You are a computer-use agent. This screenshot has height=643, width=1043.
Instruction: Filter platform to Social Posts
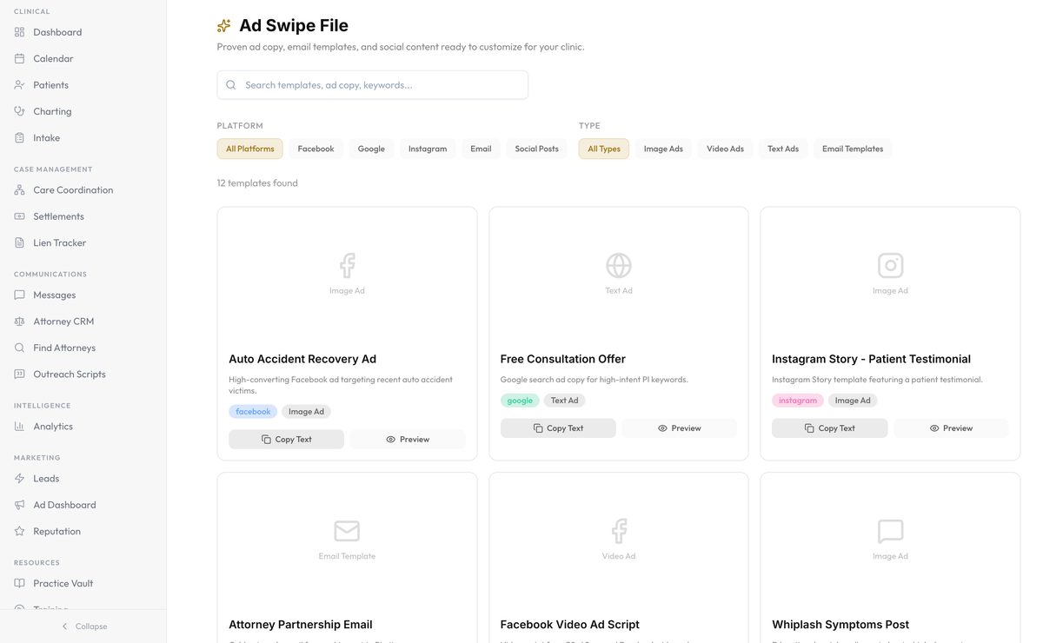click(x=536, y=149)
